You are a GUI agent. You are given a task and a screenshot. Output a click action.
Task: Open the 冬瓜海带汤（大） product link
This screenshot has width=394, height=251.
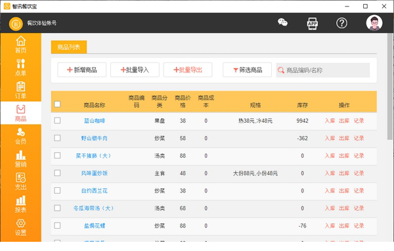click(x=93, y=208)
